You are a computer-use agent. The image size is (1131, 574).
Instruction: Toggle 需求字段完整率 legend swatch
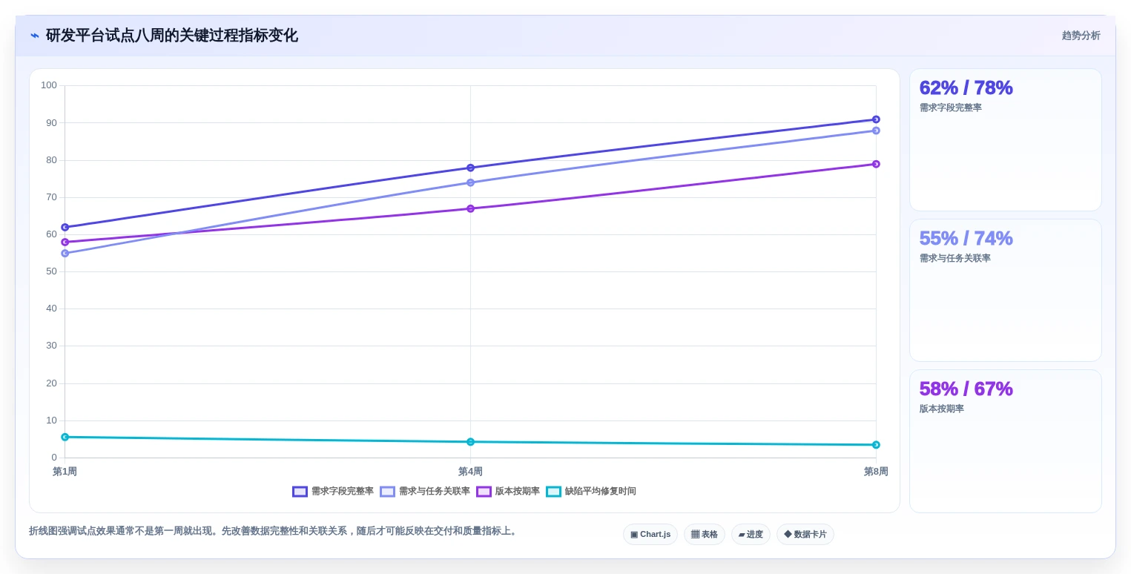[300, 492]
